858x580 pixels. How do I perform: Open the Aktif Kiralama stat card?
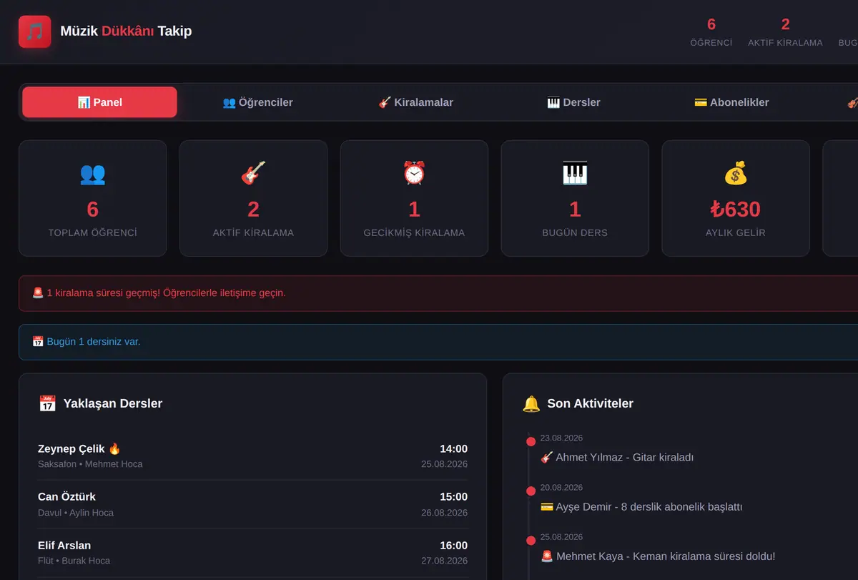pyautogui.click(x=253, y=198)
